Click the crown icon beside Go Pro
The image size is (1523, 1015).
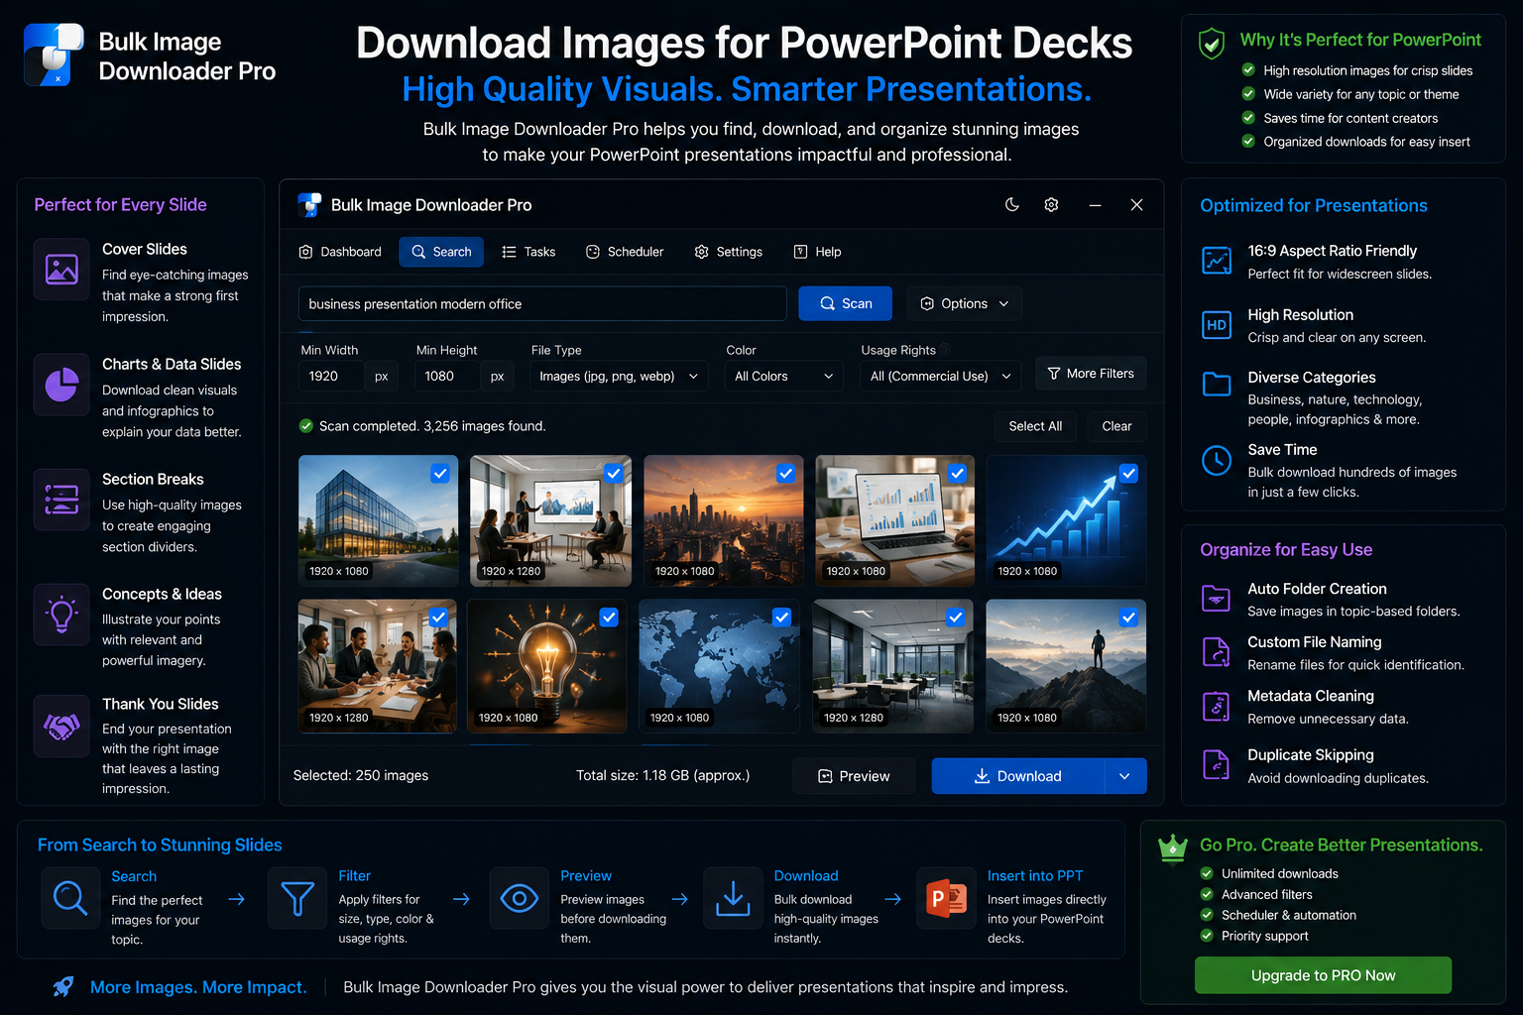1173,847
